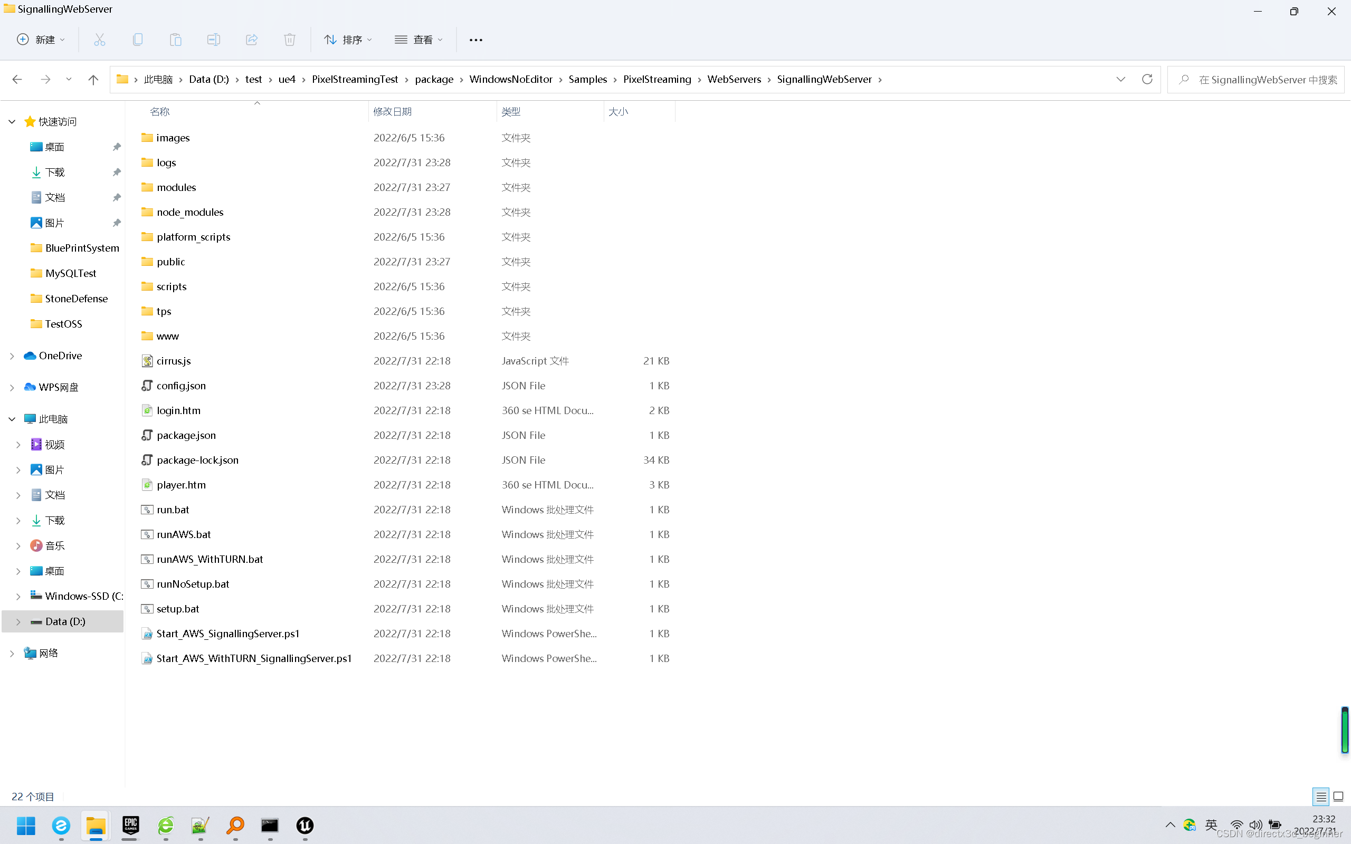Select the config.json file icon
1351x844 pixels.
tap(147, 386)
